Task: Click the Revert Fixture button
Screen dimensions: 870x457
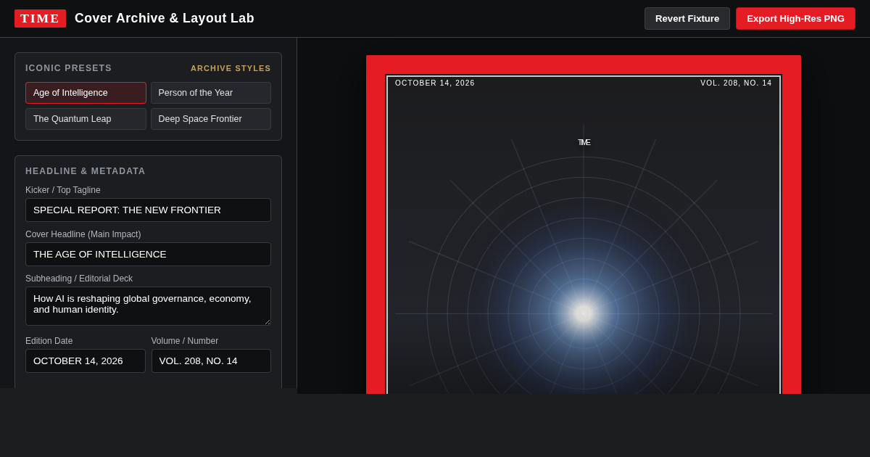Action: pos(687,18)
